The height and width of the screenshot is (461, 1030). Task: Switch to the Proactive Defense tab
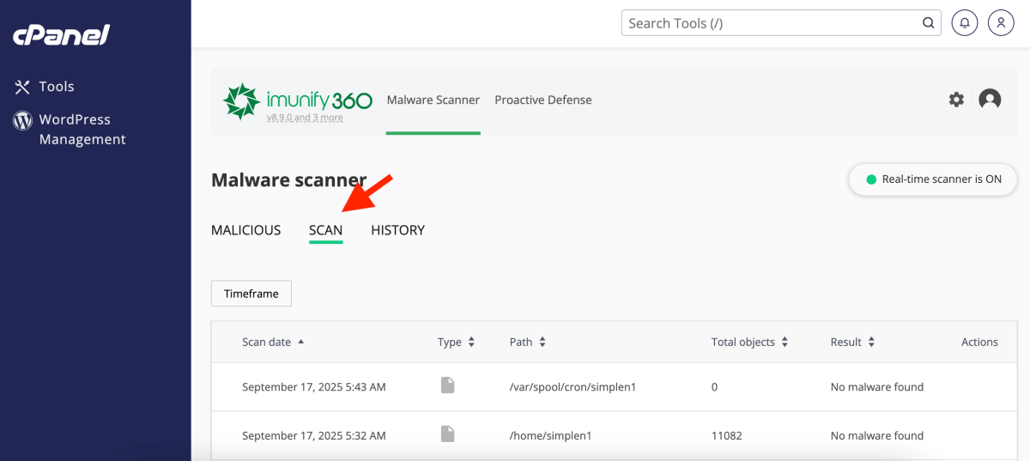pyautogui.click(x=542, y=100)
